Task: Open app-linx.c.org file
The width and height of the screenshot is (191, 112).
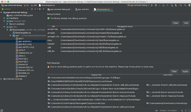Action: pyautogui.click(x=24, y=44)
